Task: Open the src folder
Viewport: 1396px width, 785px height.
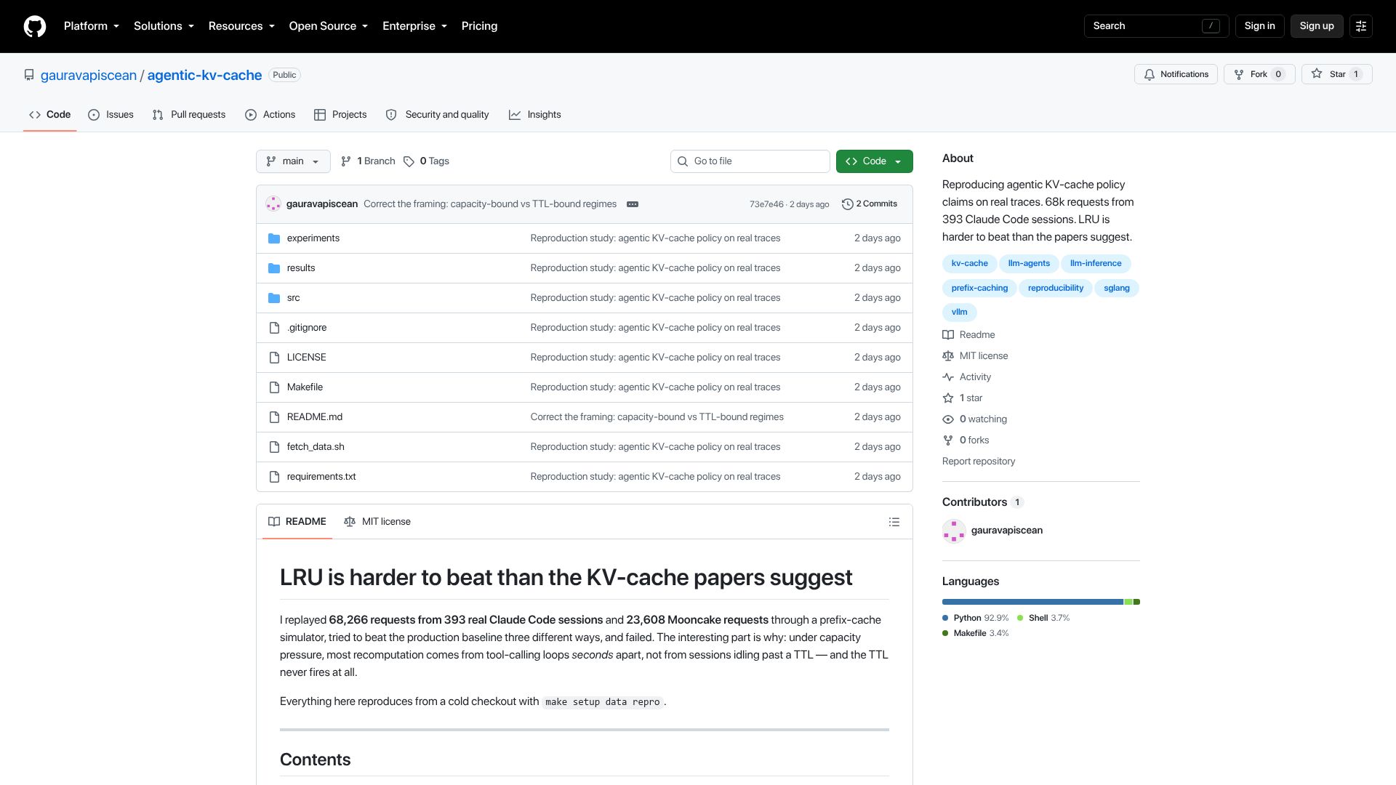Action: click(293, 298)
